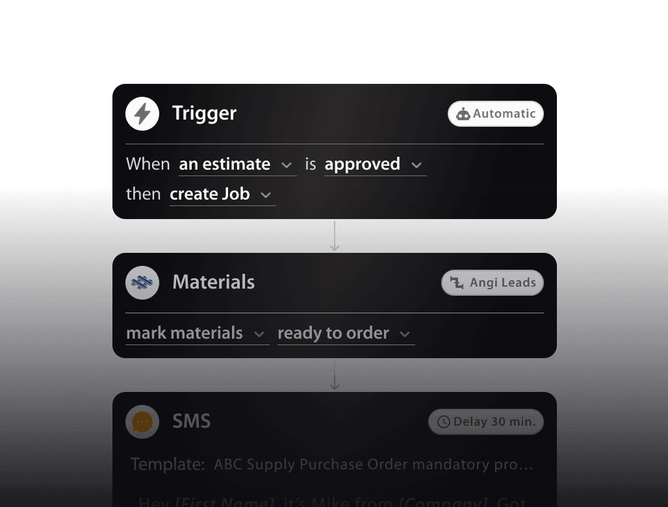
Task: Click the arrow between Materials and SMS
Action: (x=335, y=375)
